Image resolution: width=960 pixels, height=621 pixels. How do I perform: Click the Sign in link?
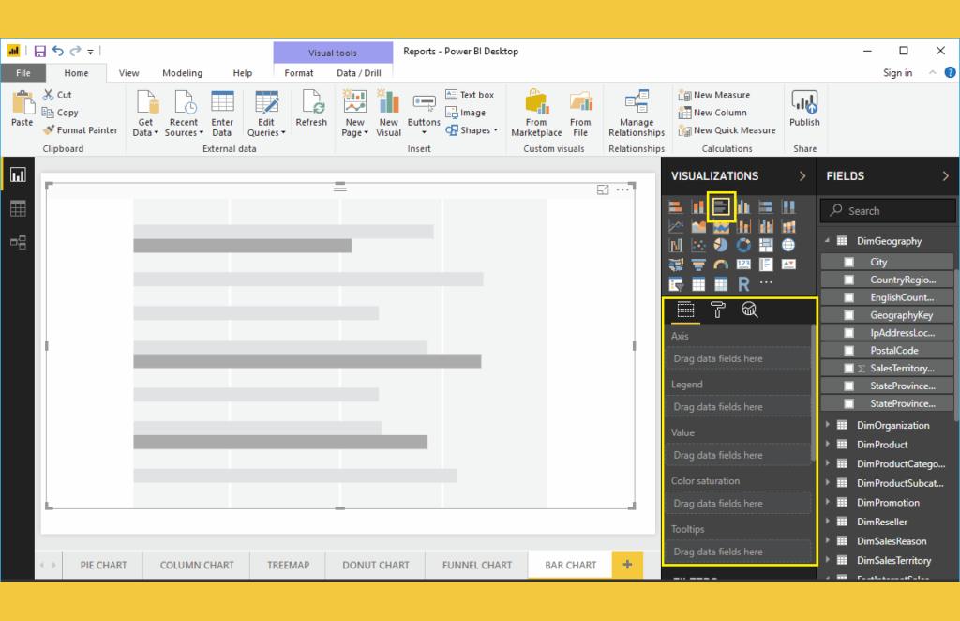[897, 73]
